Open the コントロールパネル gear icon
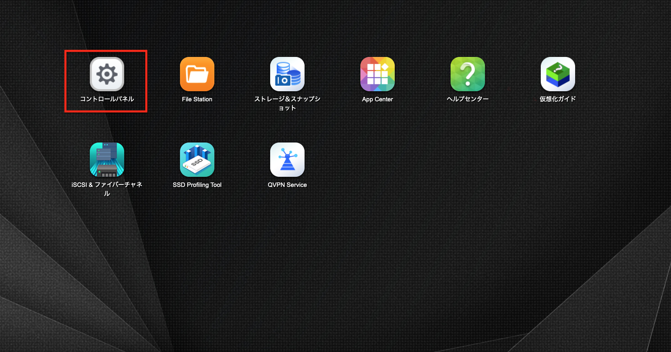This screenshot has width=671, height=352. pos(107,74)
